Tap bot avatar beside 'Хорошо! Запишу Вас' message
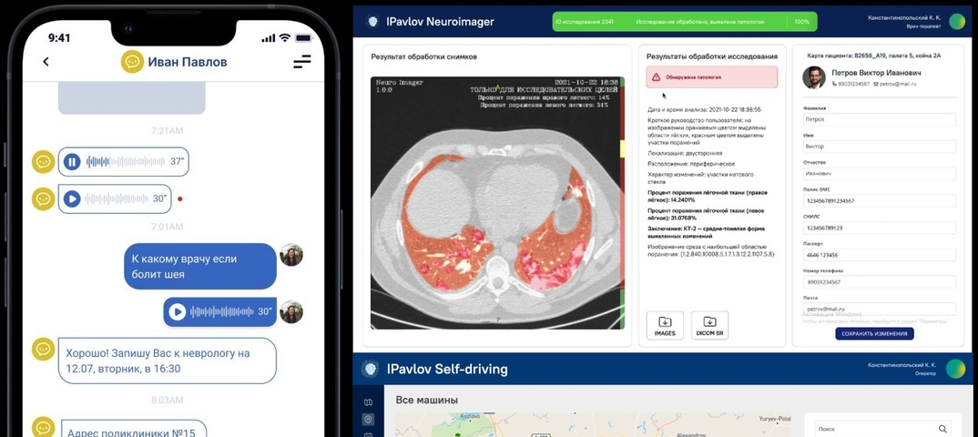Screen dimensions: 978x437 pos(43,349)
